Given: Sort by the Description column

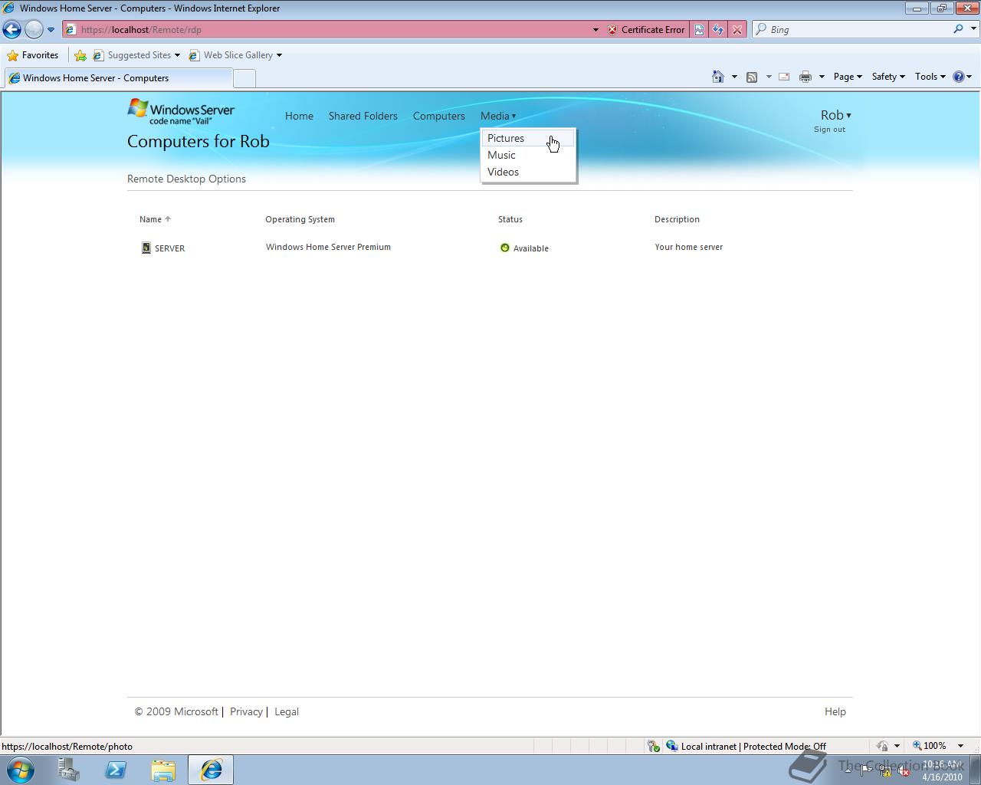Looking at the screenshot, I should coord(677,219).
